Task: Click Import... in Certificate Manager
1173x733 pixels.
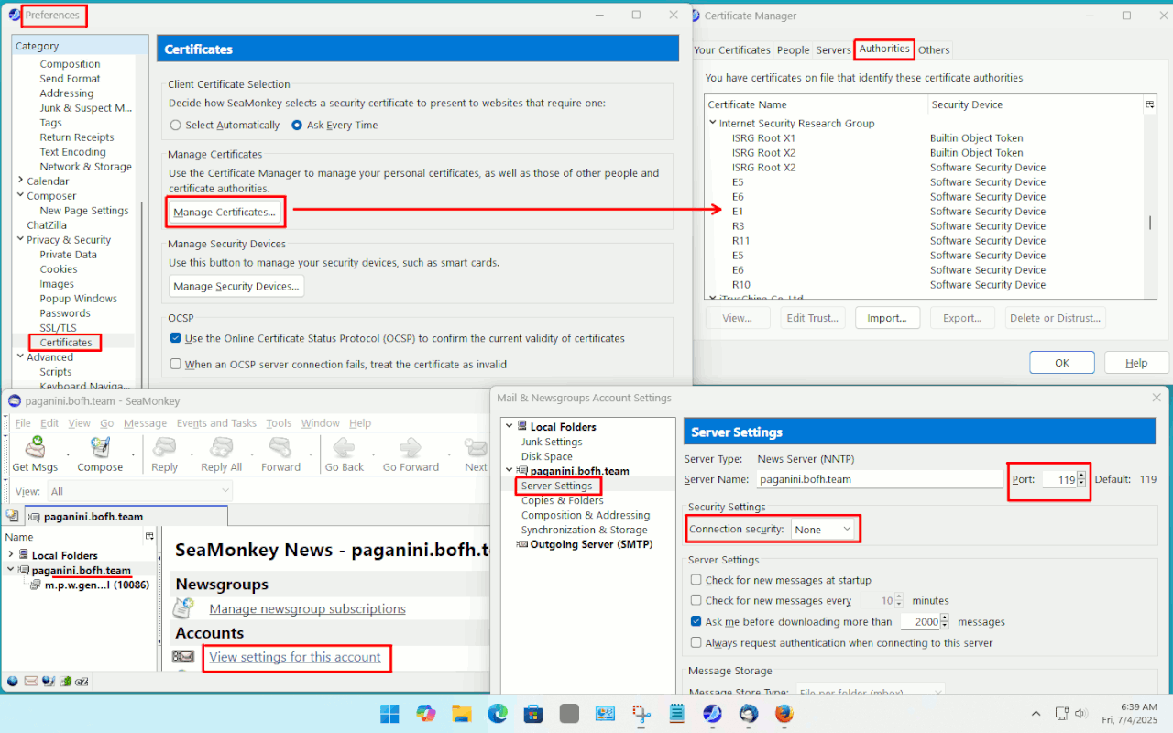Action: 887,318
